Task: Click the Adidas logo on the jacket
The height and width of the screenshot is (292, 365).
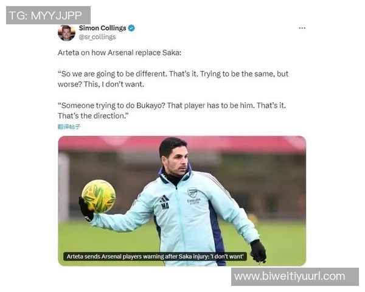Action: [x=164, y=199]
